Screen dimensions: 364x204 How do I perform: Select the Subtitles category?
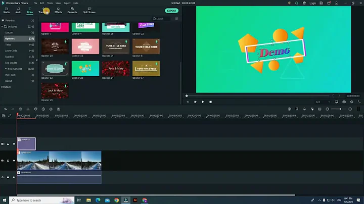pyautogui.click(x=19, y=57)
